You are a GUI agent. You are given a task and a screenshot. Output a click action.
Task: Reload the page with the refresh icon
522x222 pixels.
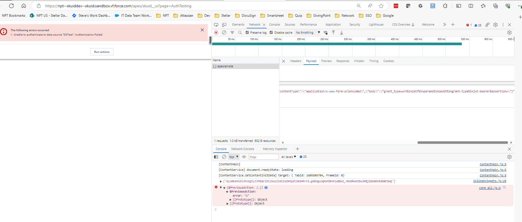click(x=11, y=6)
